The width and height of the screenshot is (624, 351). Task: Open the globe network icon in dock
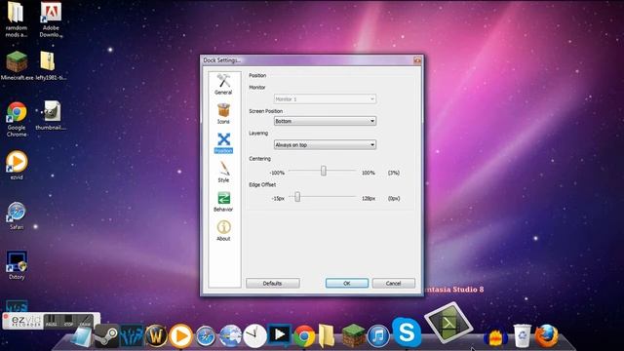point(230,336)
